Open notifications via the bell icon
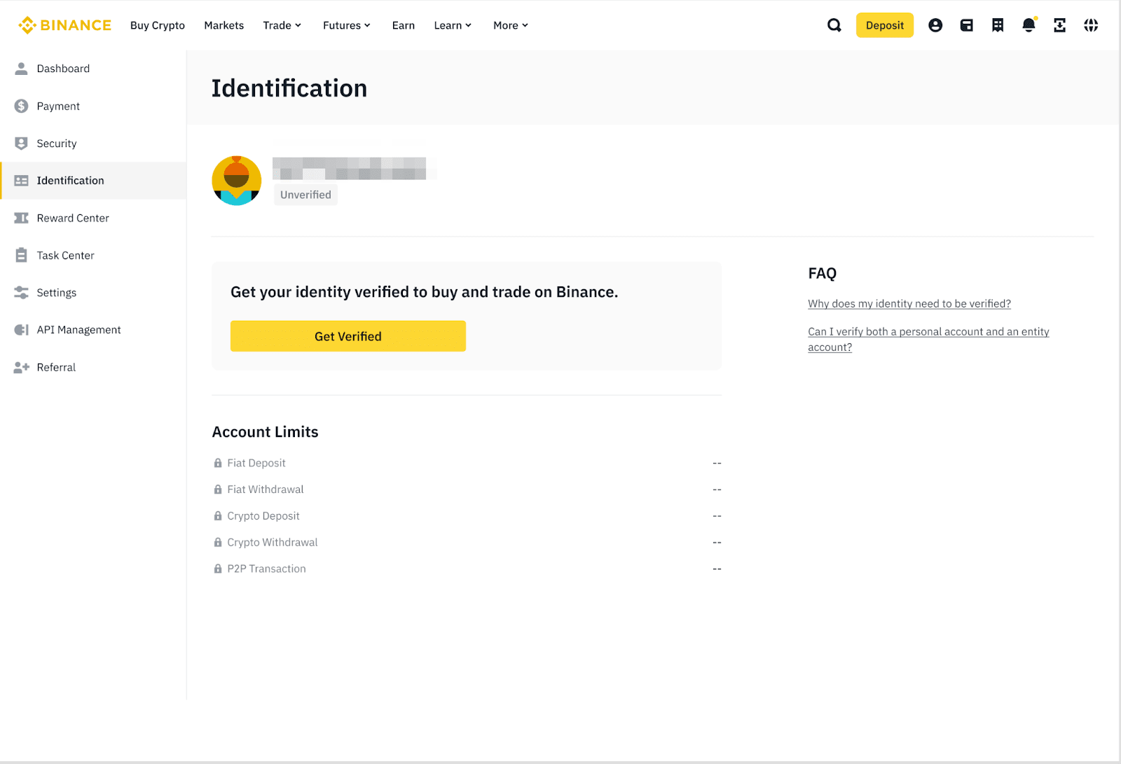Screen dimensions: 1121x764 pos(1028,25)
